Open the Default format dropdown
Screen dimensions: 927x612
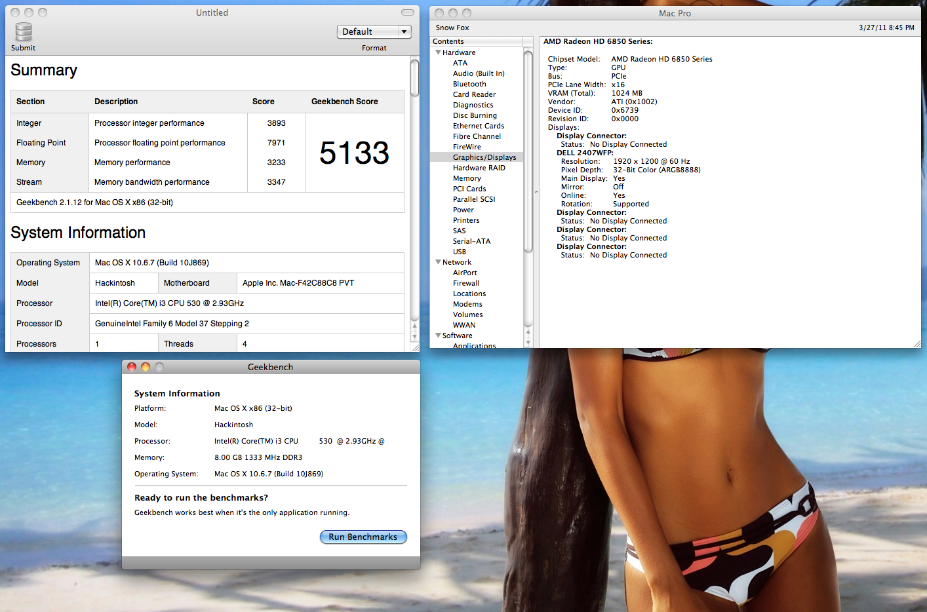374,31
